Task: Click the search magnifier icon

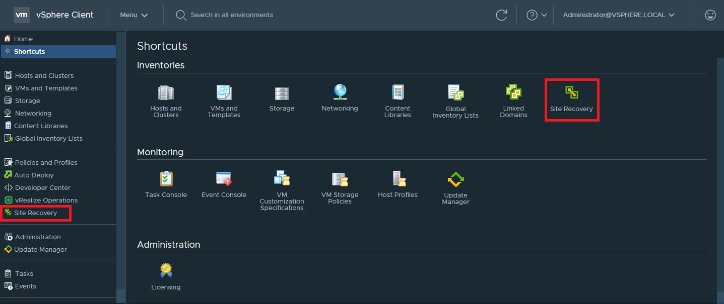Action: (181, 15)
